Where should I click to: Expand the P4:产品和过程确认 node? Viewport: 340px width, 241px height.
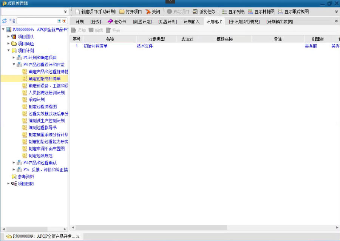pos(14,162)
